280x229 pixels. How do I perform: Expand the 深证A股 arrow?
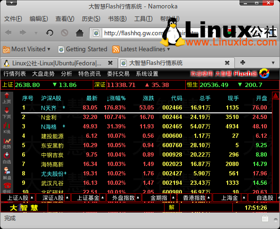click(67, 197)
